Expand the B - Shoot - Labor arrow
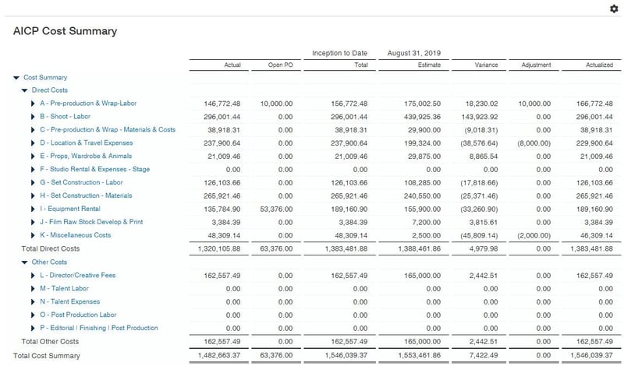This screenshot has width=624, height=373. coord(33,117)
